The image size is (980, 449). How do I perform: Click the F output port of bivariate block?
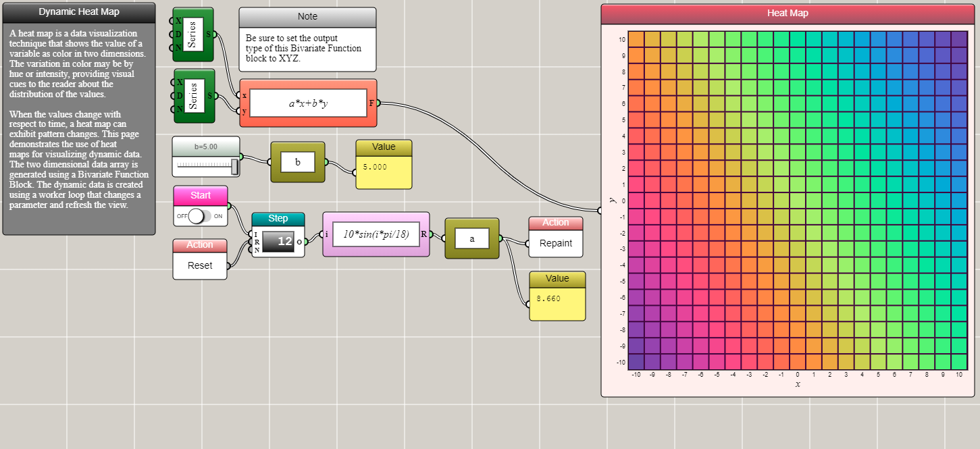click(x=379, y=103)
